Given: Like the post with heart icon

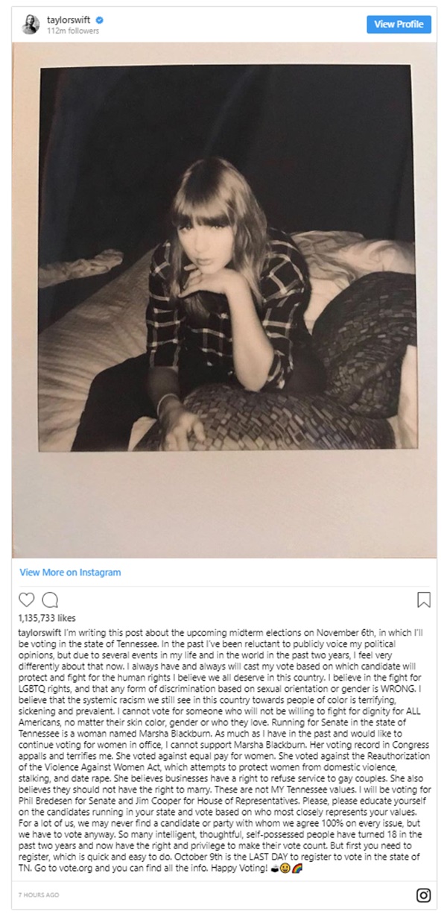Looking at the screenshot, I should pos(27,599).
